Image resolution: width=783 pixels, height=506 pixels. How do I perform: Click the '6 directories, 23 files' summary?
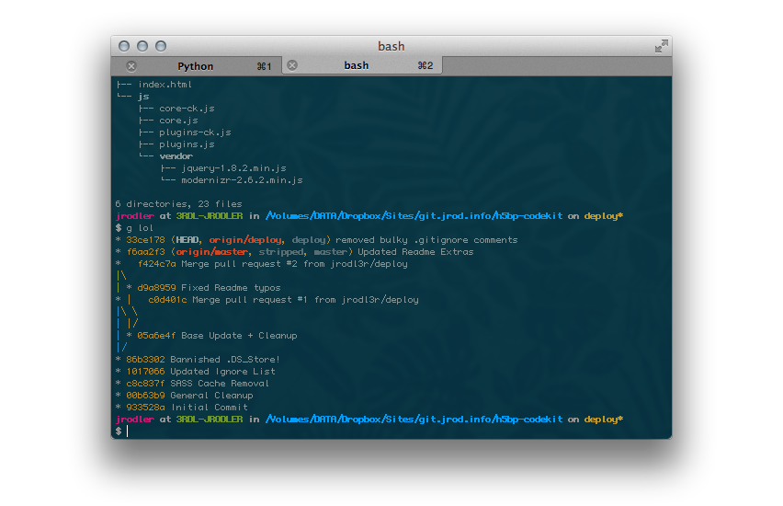[179, 204]
